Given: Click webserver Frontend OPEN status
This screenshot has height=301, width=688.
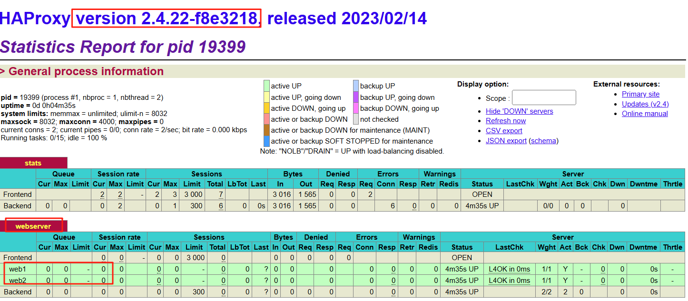Looking at the screenshot, I should [462, 258].
